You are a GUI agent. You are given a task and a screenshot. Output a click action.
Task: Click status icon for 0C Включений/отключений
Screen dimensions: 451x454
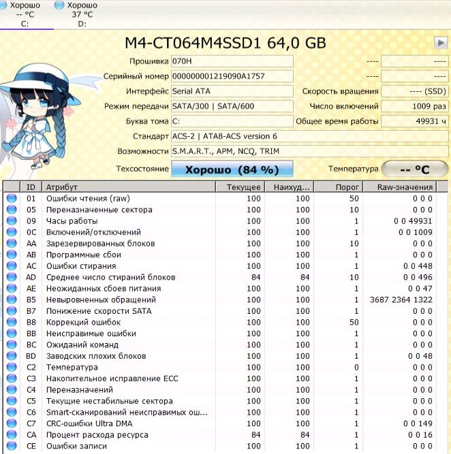point(12,232)
